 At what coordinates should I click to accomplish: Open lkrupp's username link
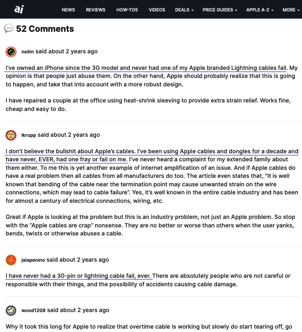click(x=28, y=135)
